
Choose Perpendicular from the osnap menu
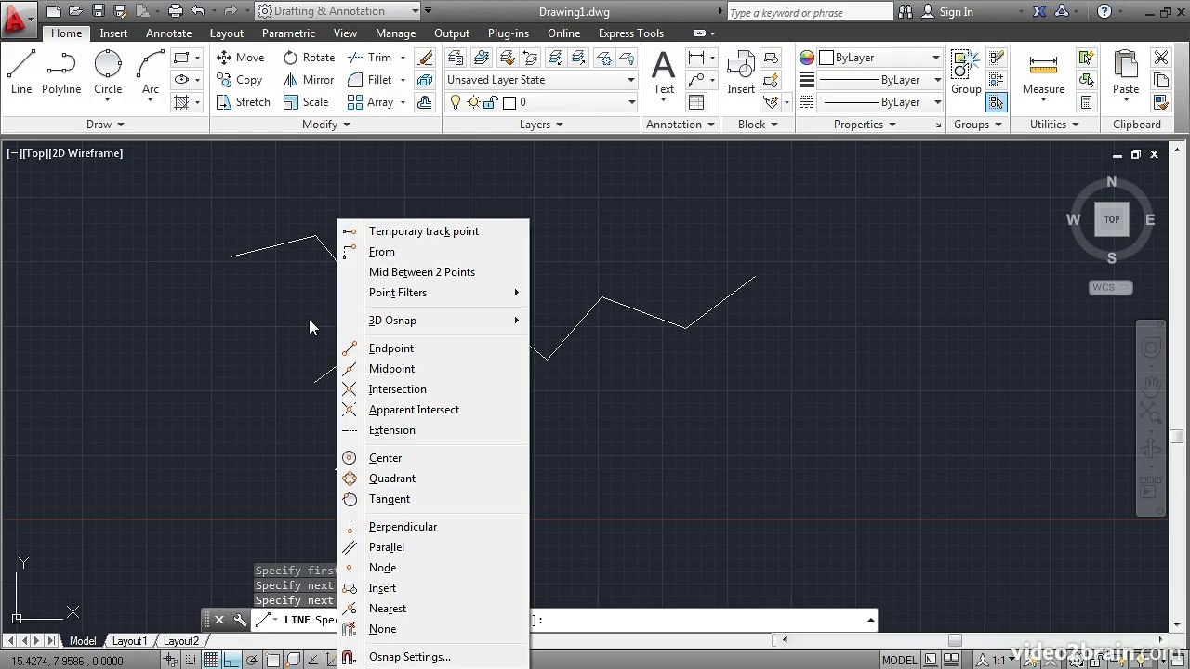(x=433, y=527)
